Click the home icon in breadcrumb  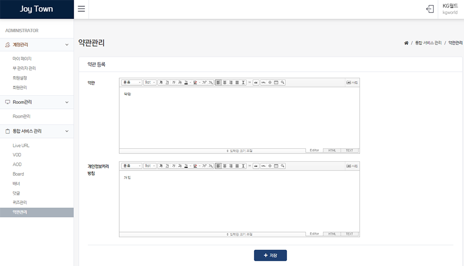tap(406, 43)
